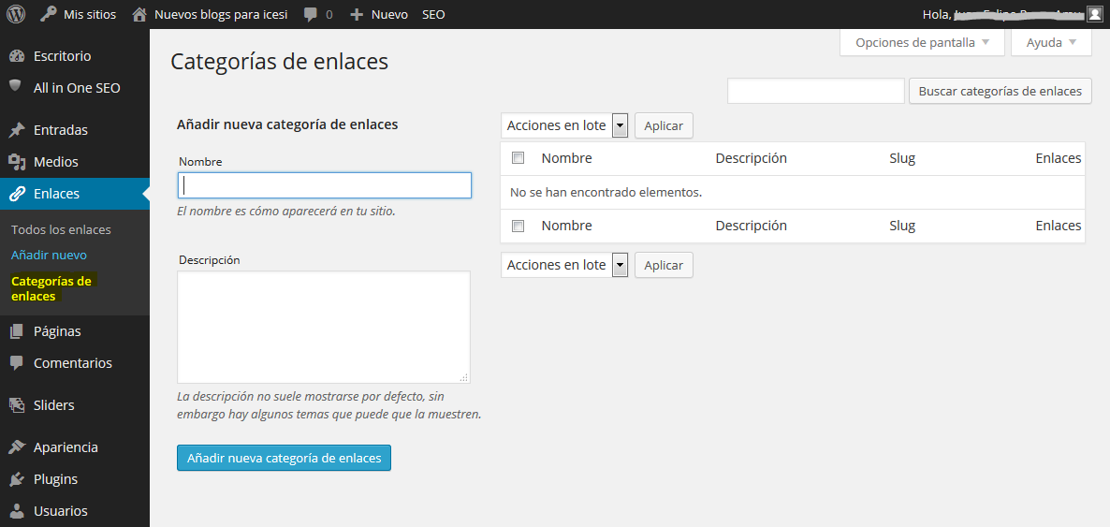The width and height of the screenshot is (1110, 527).
Task: Click the Plugins plug icon
Action: coord(16,479)
